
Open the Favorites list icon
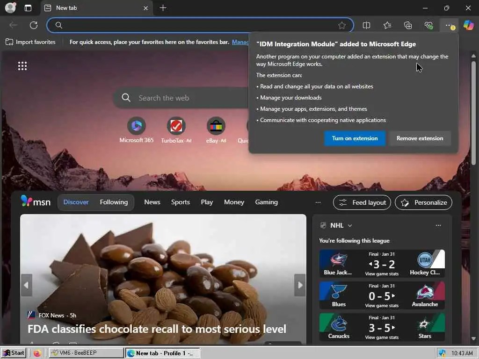(387, 25)
